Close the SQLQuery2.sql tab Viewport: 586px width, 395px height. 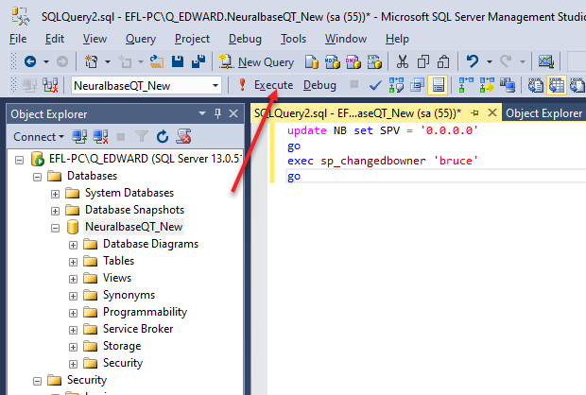pyautogui.click(x=492, y=112)
